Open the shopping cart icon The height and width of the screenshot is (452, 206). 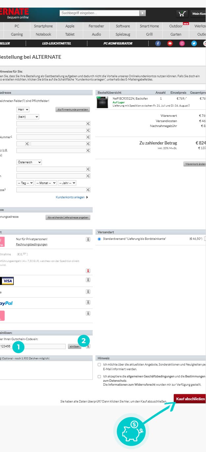tap(181, 14)
